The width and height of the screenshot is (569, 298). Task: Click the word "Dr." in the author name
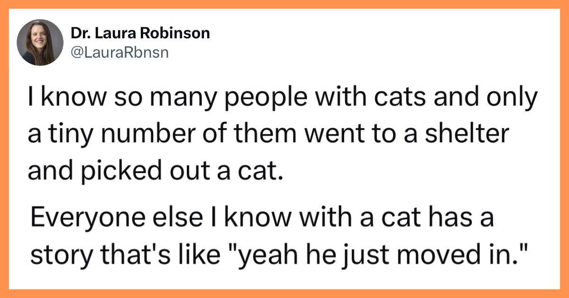click(x=79, y=33)
